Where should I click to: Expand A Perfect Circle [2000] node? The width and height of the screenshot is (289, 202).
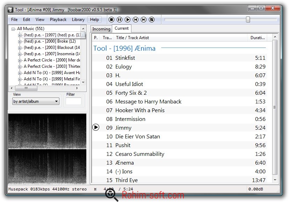[20, 60]
